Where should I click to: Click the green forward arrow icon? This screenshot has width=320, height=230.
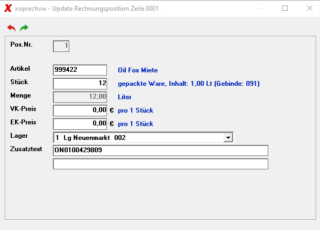click(24, 28)
